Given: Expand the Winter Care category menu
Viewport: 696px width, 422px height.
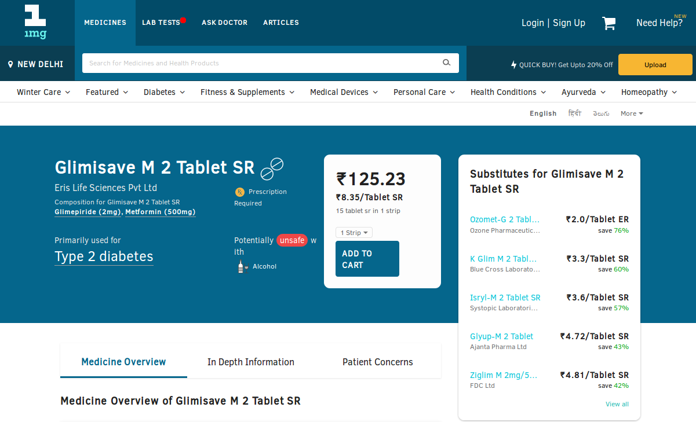Looking at the screenshot, I should click(x=43, y=92).
